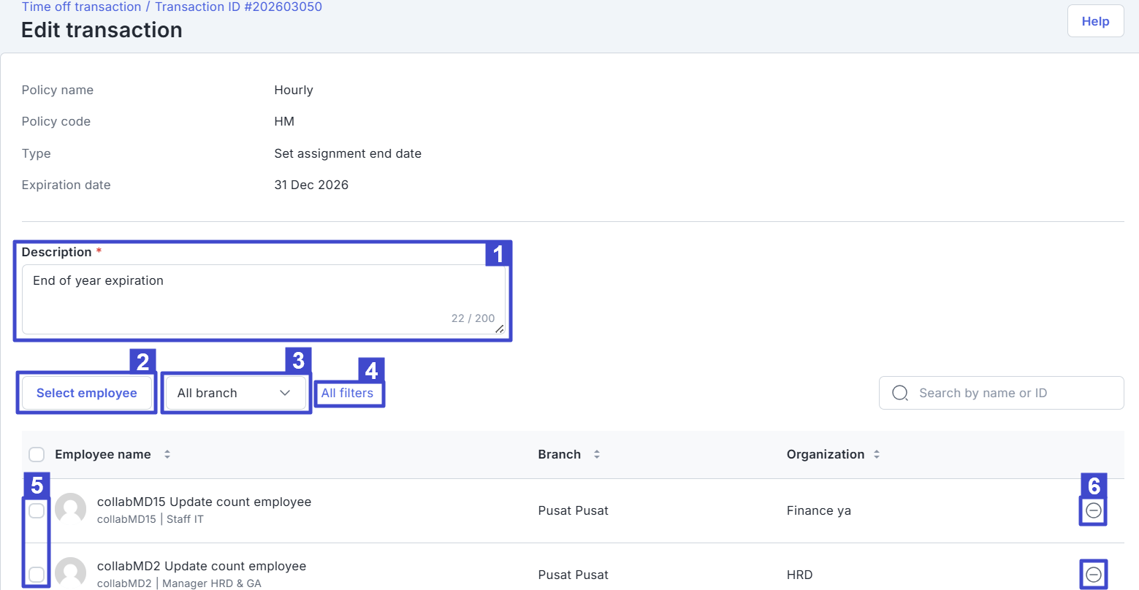Open the All branch dropdown
1139x590 pixels.
coord(219,393)
